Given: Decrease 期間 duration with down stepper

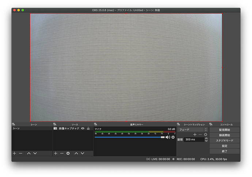Looking at the screenshot, I should [206, 141].
